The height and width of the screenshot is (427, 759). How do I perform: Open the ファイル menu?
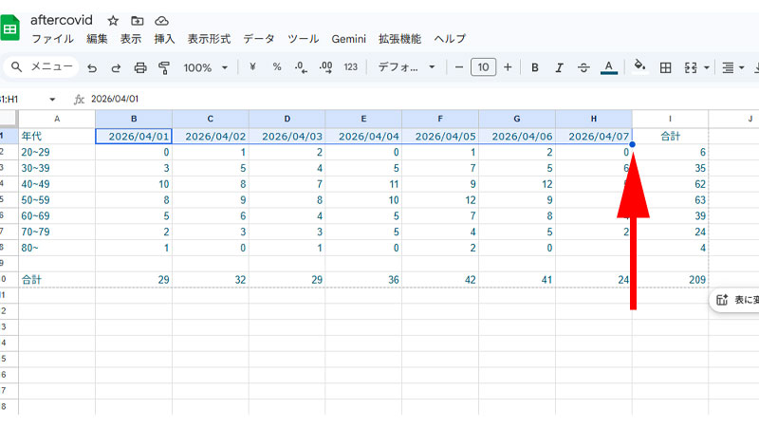[53, 39]
